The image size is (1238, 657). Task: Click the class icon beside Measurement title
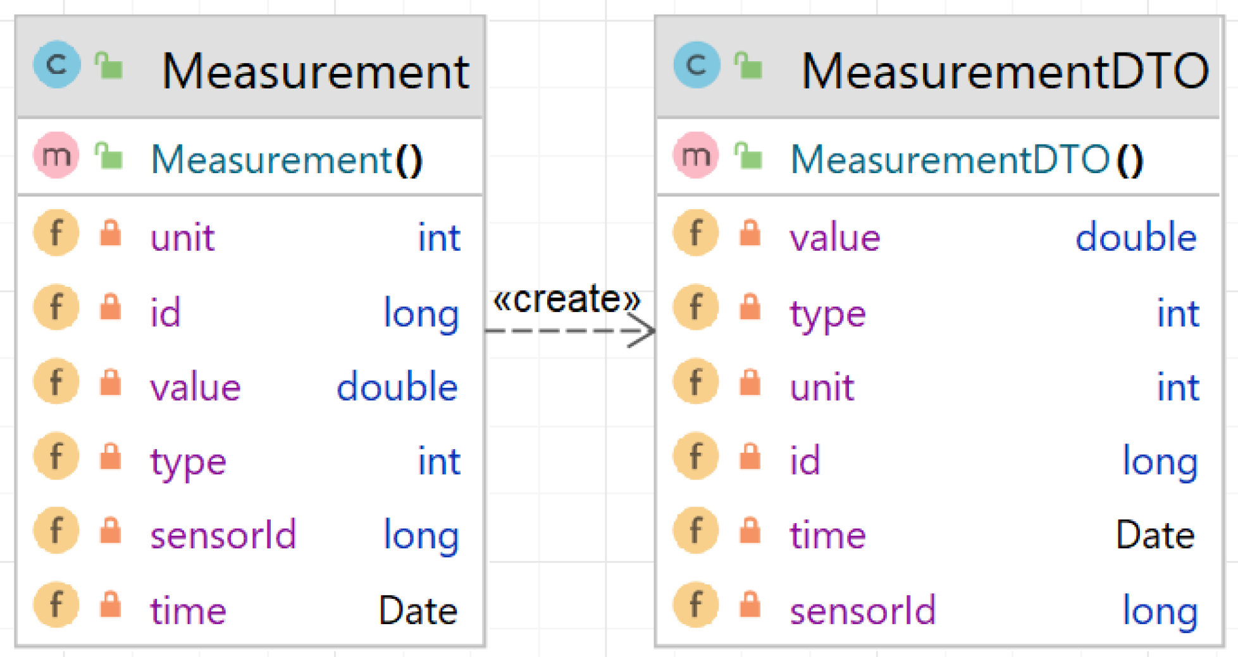[x=56, y=64]
